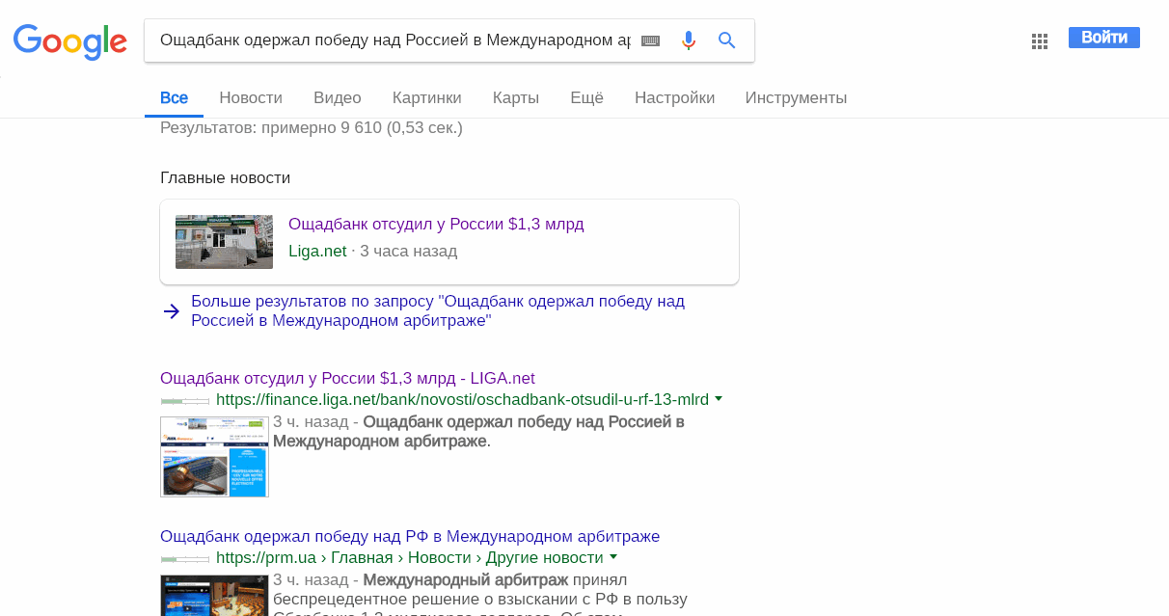Image resolution: width=1169 pixels, height=616 pixels.
Task: Open the on-screen keyboard icon
Action: [651, 40]
